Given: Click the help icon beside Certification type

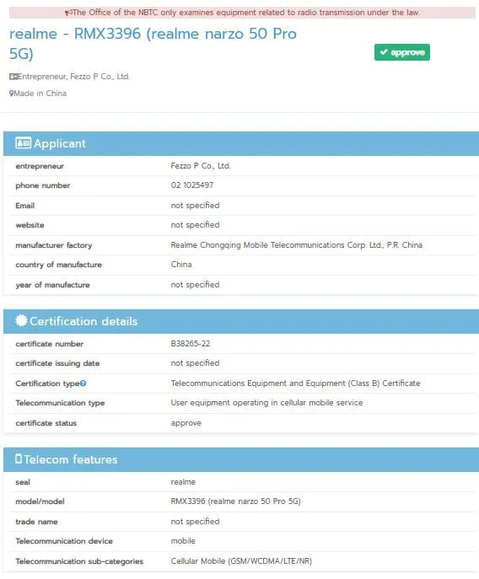Looking at the screenshot, I should coord(83,383).
